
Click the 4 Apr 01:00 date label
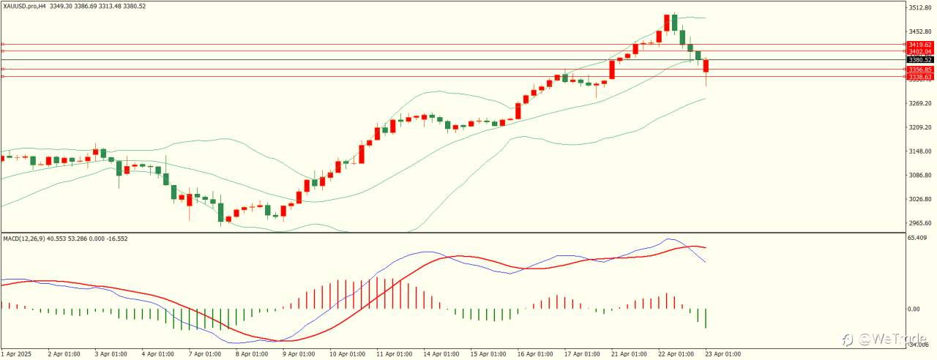point(157,354)
